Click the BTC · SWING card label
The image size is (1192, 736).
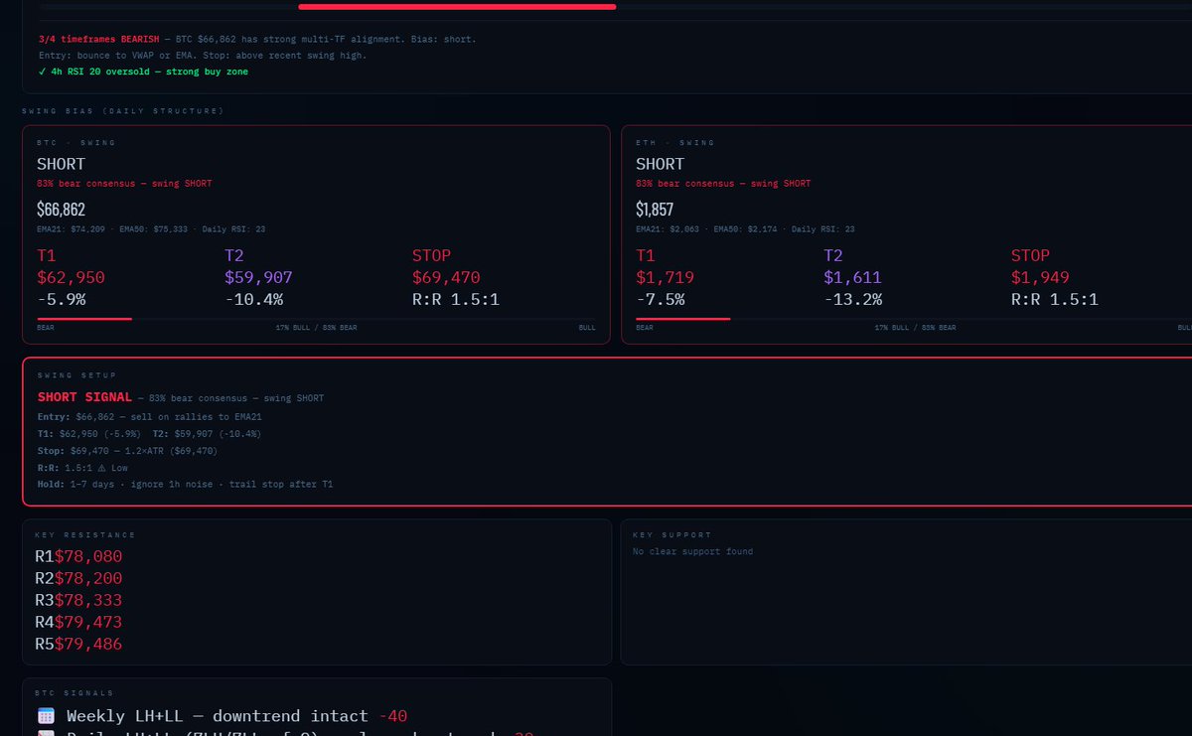pyautogui.click(x=76, y=143)
